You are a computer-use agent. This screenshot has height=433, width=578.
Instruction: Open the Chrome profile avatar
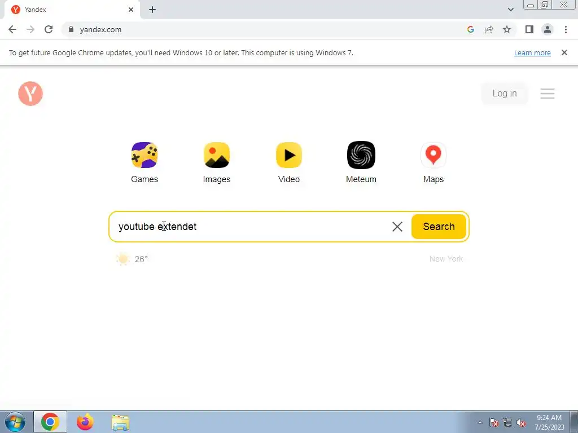tap(548, 29)
